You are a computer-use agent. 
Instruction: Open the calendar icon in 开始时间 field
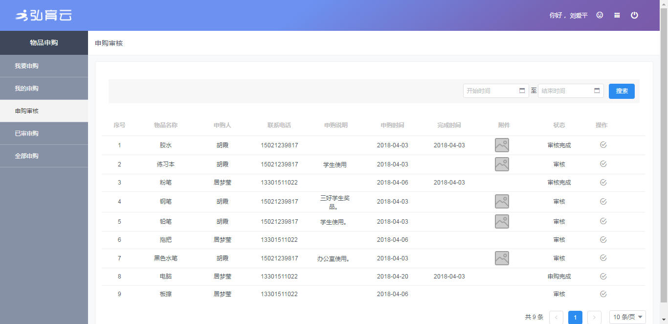(522, 91)
